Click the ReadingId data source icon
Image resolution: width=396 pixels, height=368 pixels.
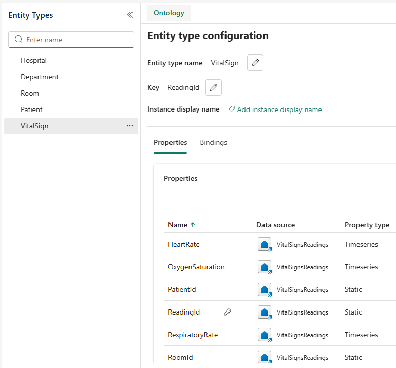tap(265, 312)
